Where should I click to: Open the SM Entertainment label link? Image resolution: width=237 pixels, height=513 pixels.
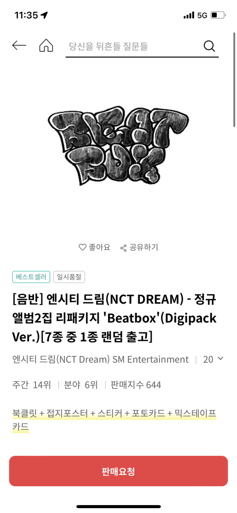(151, 359)
